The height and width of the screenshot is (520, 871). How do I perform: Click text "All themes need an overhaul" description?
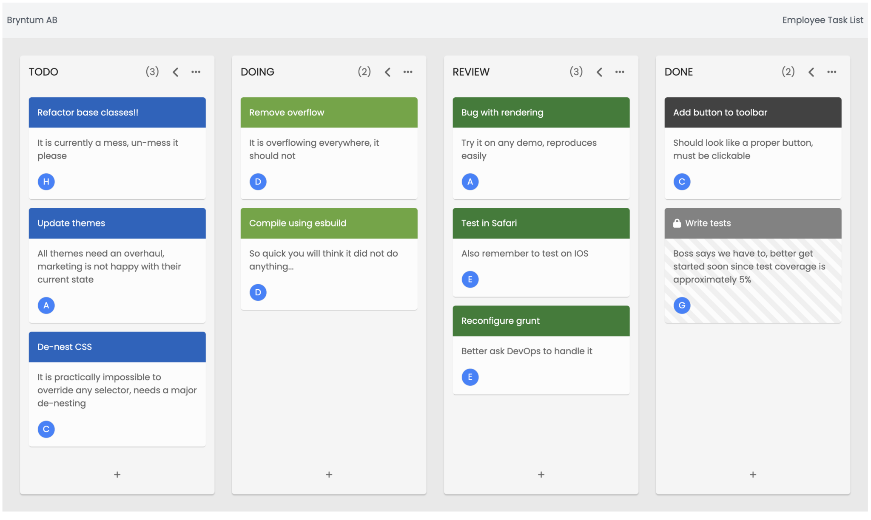click(109, 266)
